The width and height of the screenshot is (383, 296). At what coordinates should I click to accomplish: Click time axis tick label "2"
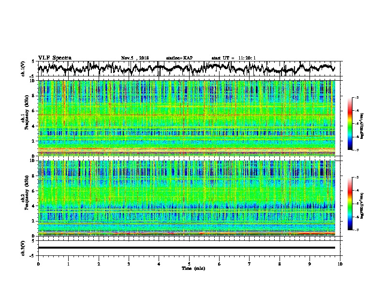pos(99,264)
